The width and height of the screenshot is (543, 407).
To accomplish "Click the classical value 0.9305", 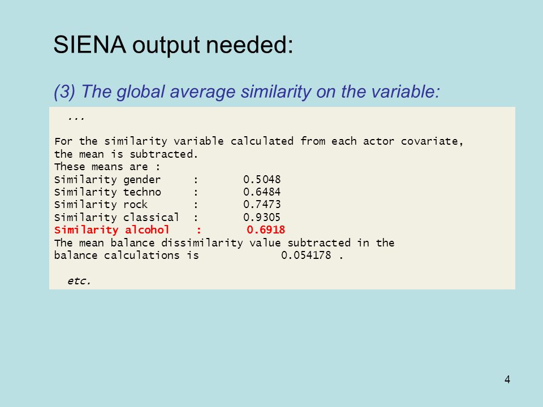I will coord(262,217).
